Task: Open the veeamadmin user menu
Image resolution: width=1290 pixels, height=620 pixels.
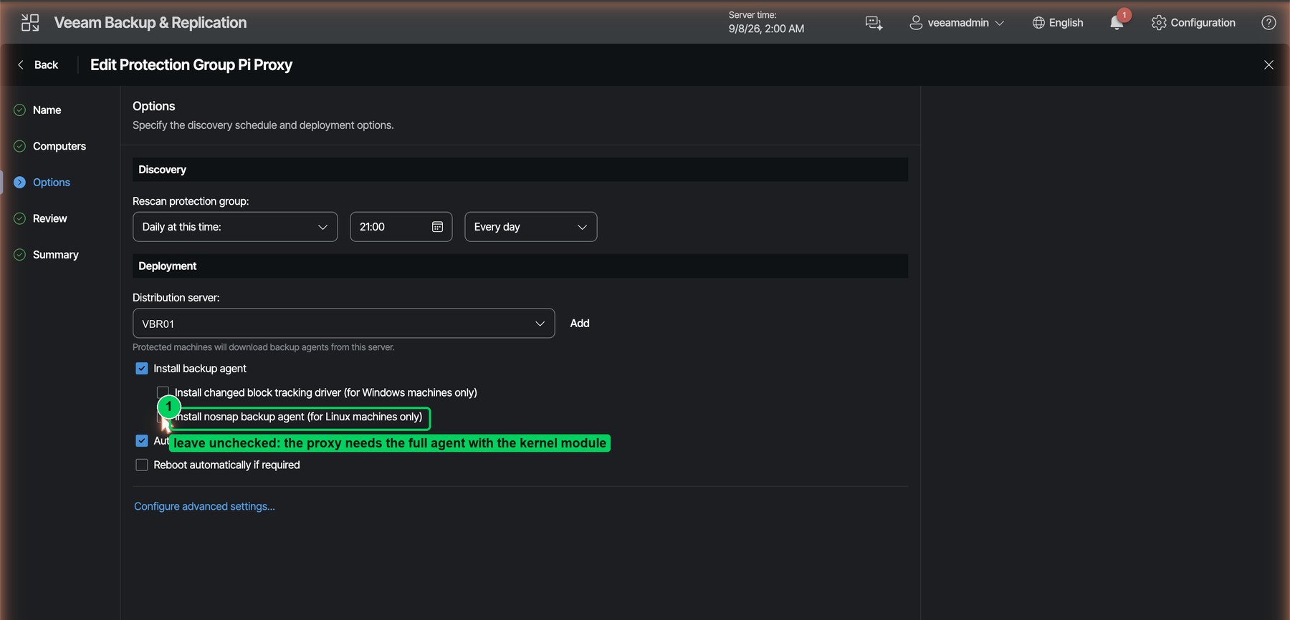Action: [x=957, y=23]
